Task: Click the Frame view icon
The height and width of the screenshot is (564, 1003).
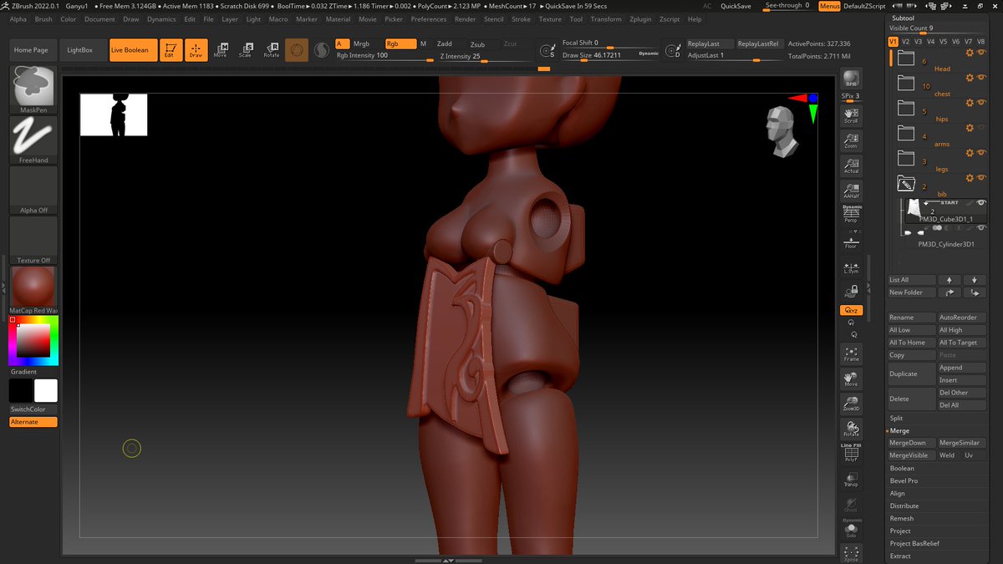Action: (x=851, y=354)
